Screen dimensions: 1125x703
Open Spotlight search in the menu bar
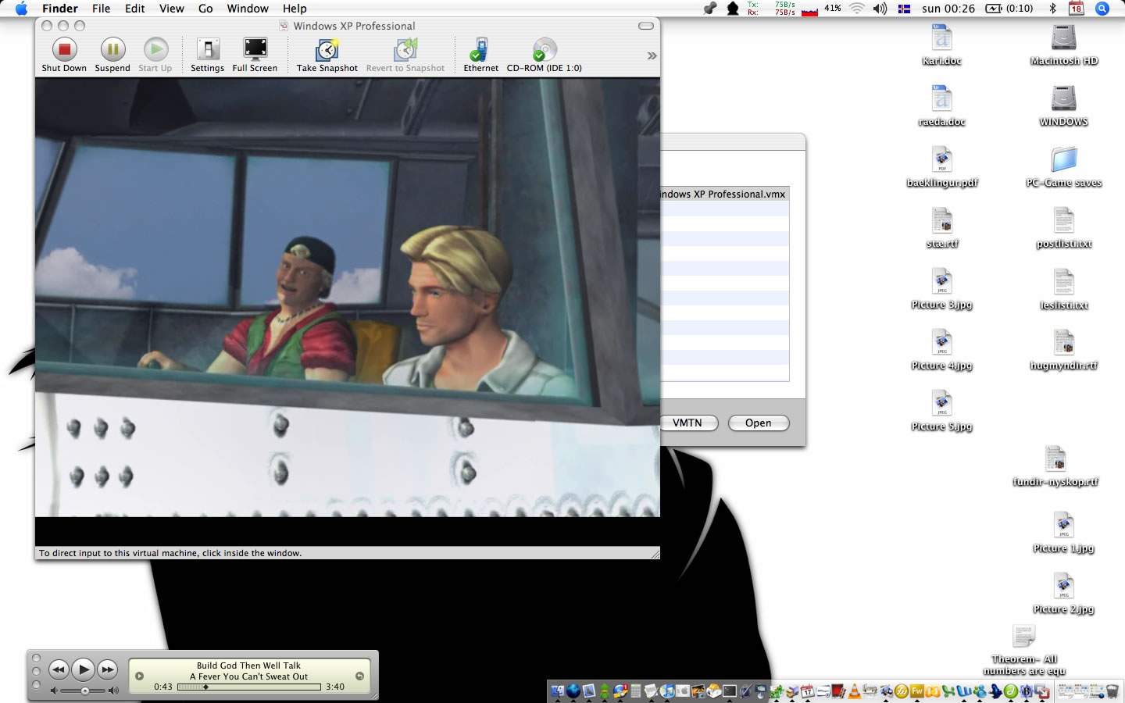1102,9
